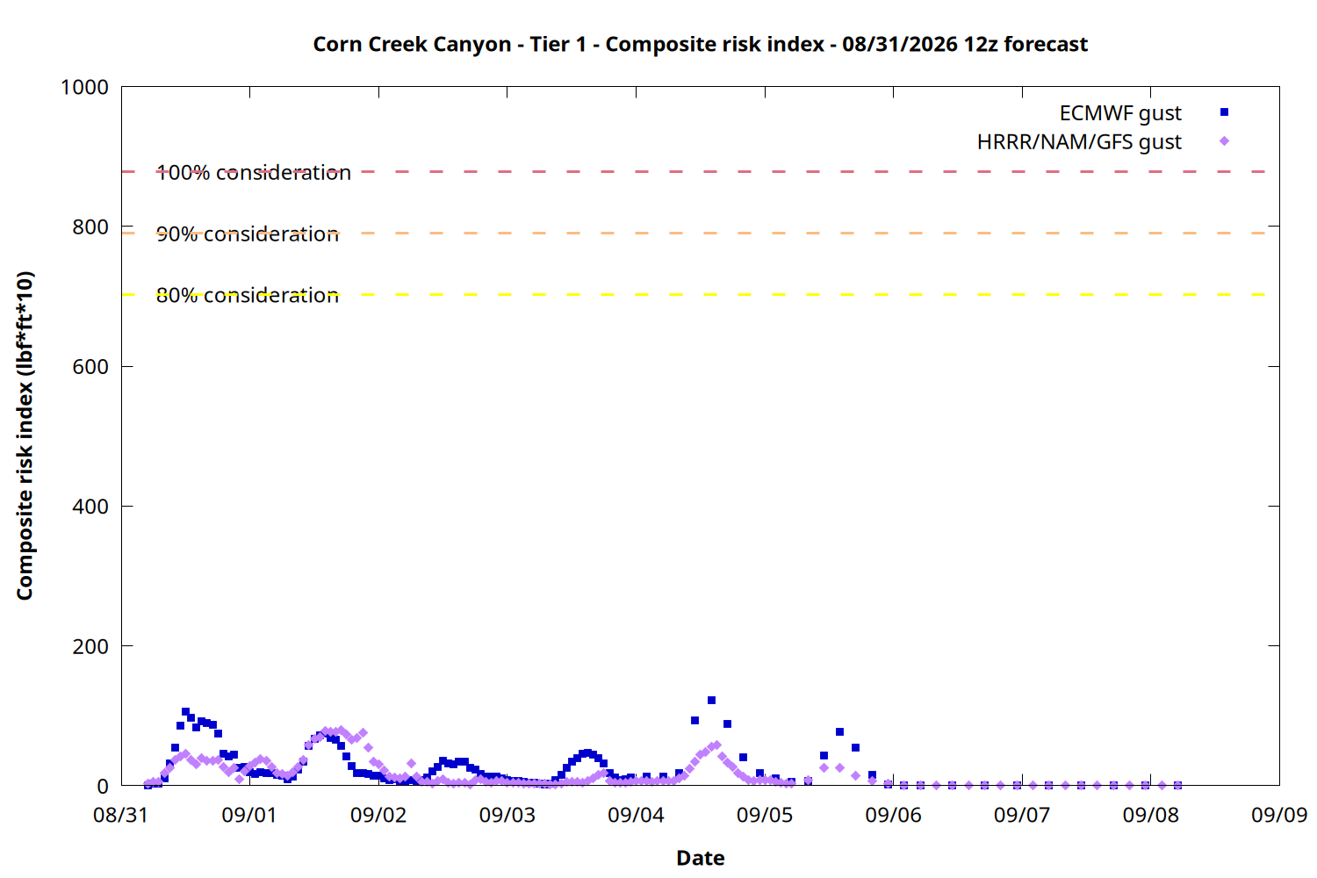The image size is (1317, 878).
Task: Click the 600 y-axis tick label
Action: [90, 367]
